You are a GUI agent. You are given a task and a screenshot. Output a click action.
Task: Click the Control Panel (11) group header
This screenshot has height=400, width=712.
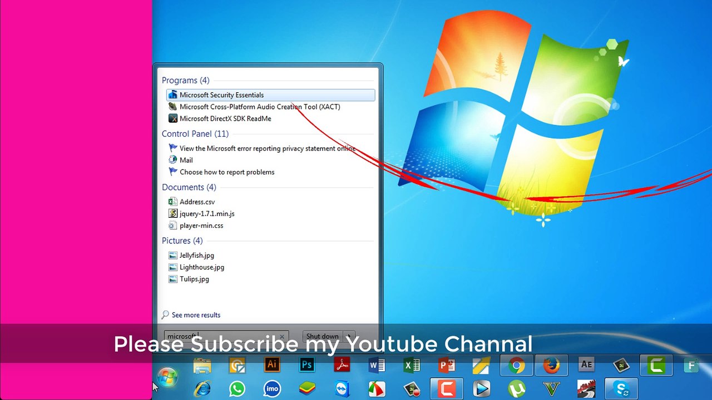point(195,134)
